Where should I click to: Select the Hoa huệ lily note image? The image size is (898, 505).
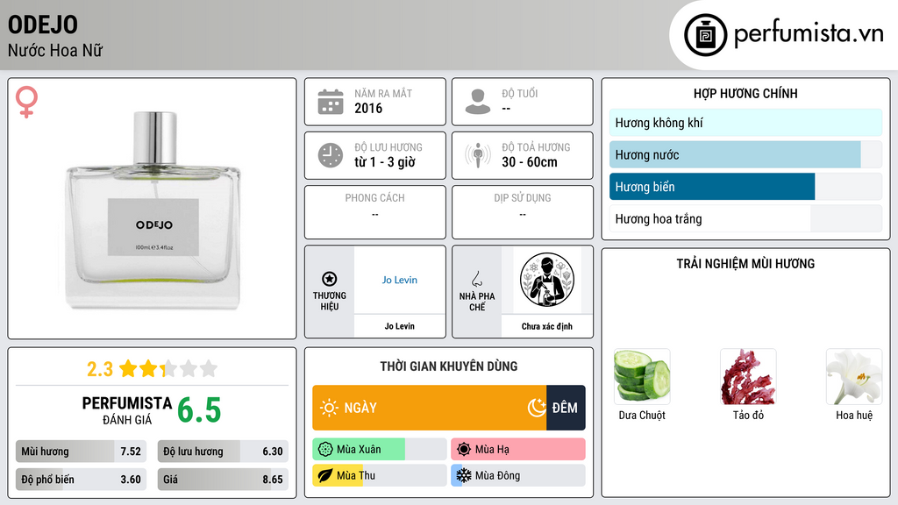point(854,377)
